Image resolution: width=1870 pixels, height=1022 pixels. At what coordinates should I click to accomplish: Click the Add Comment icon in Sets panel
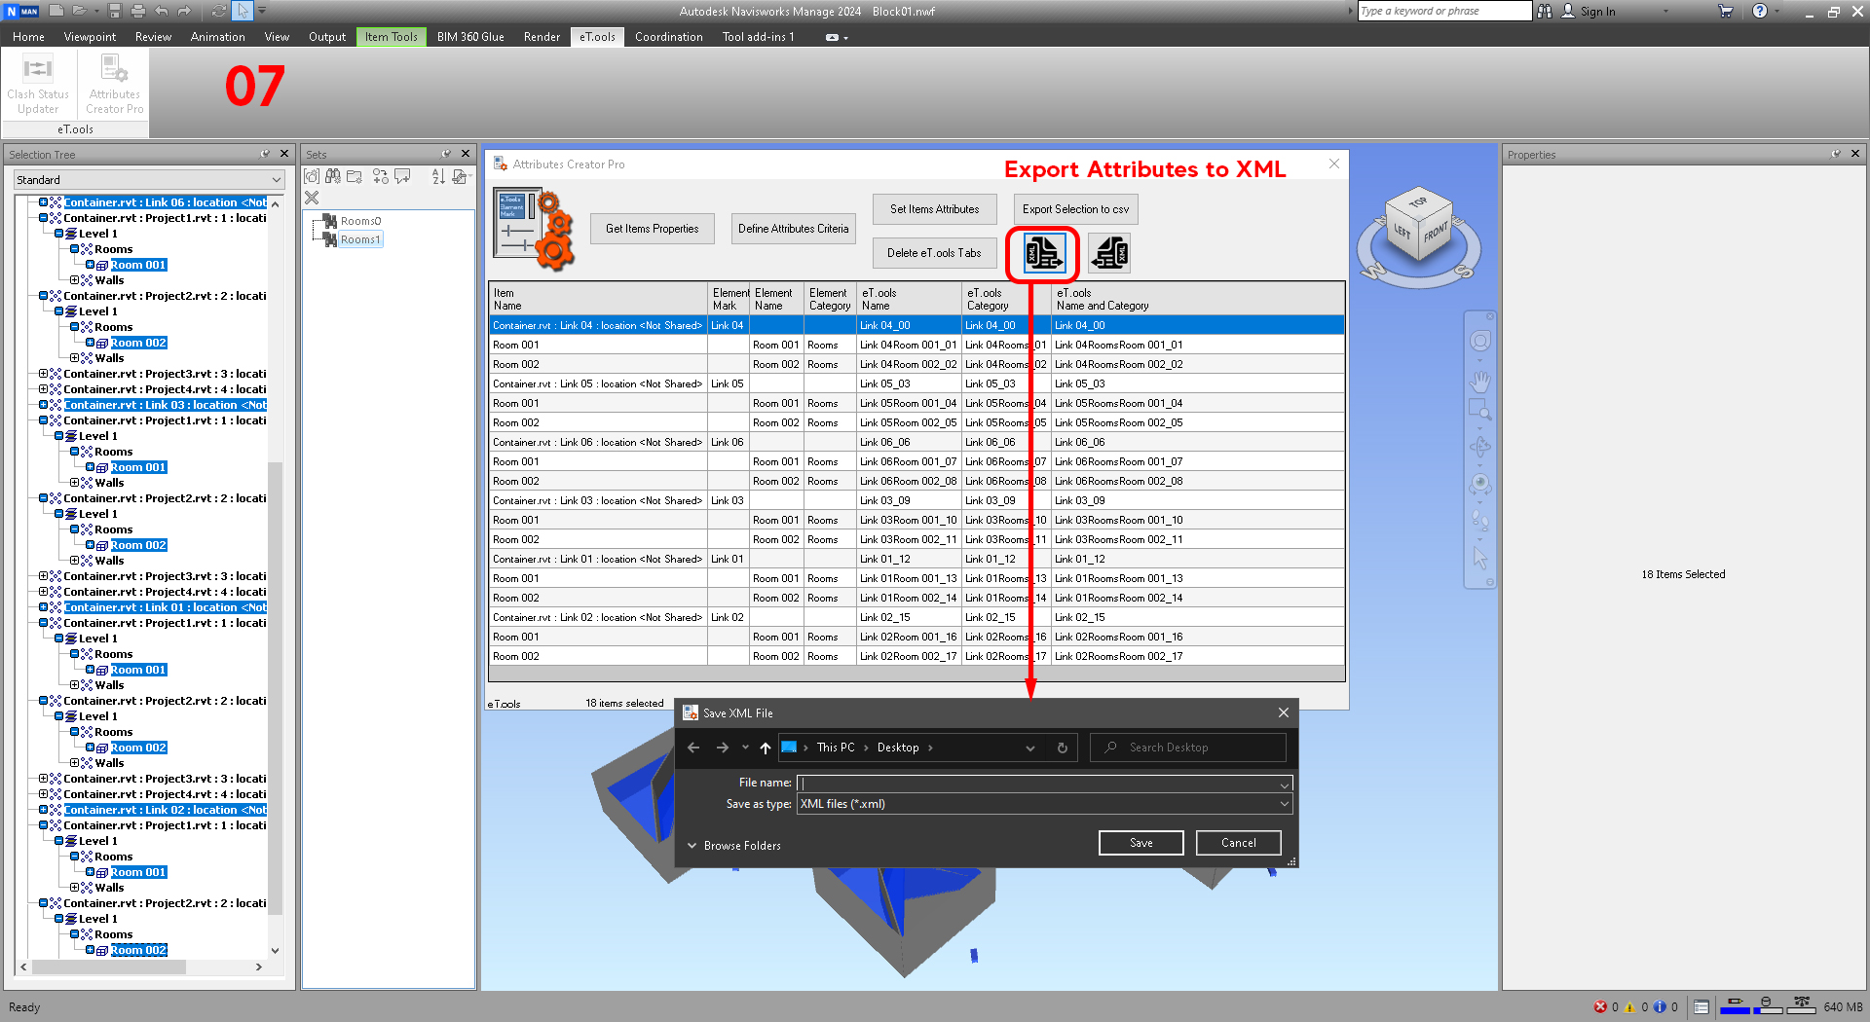click(x=402, y=176)
